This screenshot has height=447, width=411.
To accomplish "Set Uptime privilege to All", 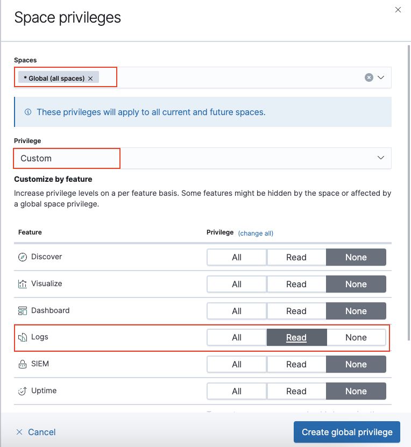I will (x=237, y=391).
